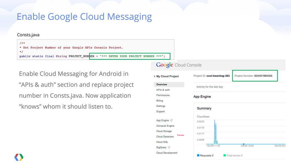Click the Activity for the last day label

[209, 87]
